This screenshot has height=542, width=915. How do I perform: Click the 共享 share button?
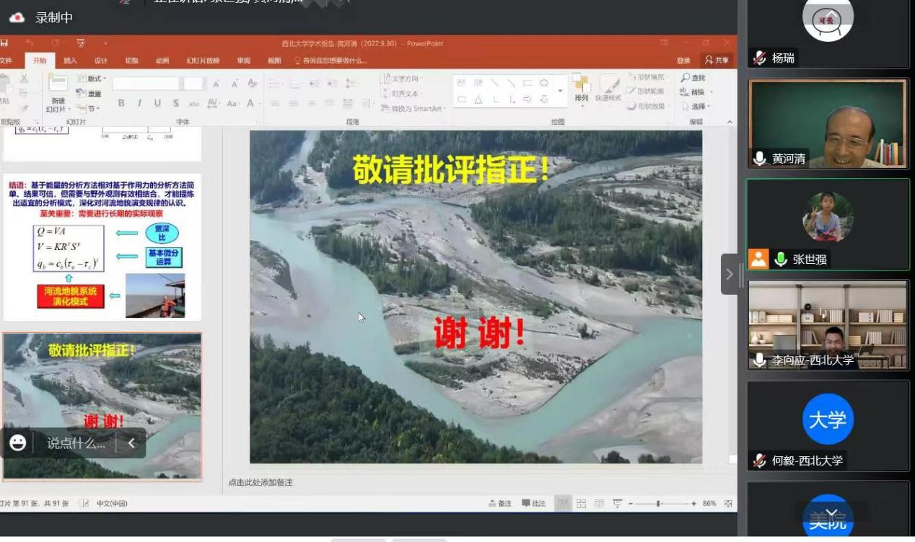click(717, 61)
